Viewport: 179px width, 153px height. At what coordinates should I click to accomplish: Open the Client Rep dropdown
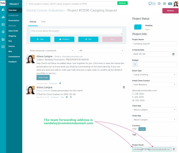pos(154,110)
